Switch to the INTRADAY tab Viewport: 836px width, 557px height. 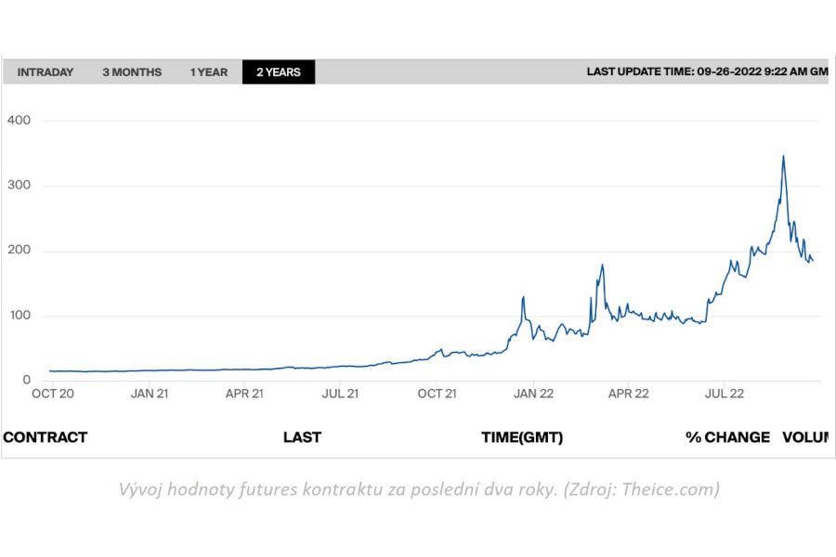click(46, 72)
